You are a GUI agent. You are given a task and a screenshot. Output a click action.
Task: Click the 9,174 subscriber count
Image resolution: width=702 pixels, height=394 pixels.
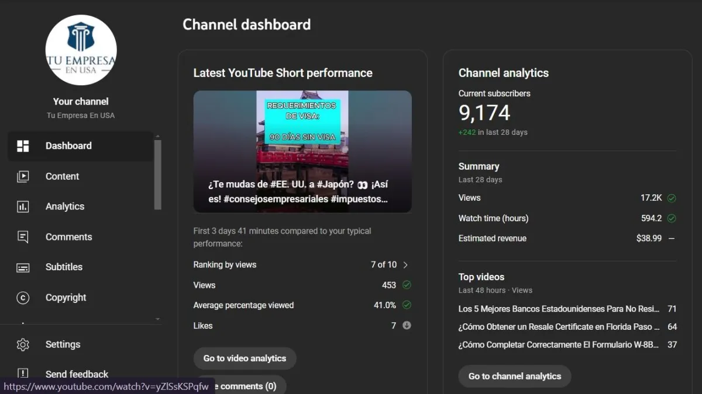click(x=484, y=113)
